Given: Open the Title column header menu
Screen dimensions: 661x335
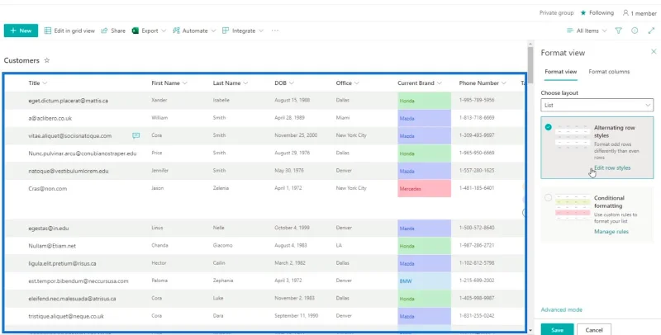Looking at the screenshot, I should (38, 83).
